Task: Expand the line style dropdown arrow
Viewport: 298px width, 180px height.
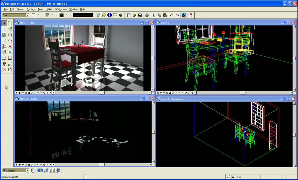Action: coord(56,15)
